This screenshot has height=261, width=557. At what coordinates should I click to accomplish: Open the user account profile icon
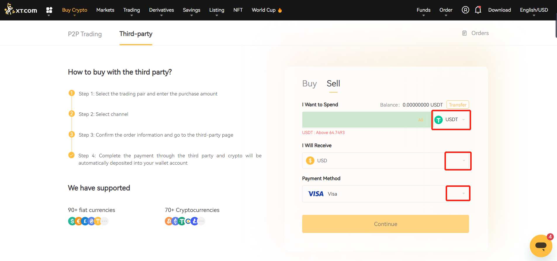click(465, 10)
